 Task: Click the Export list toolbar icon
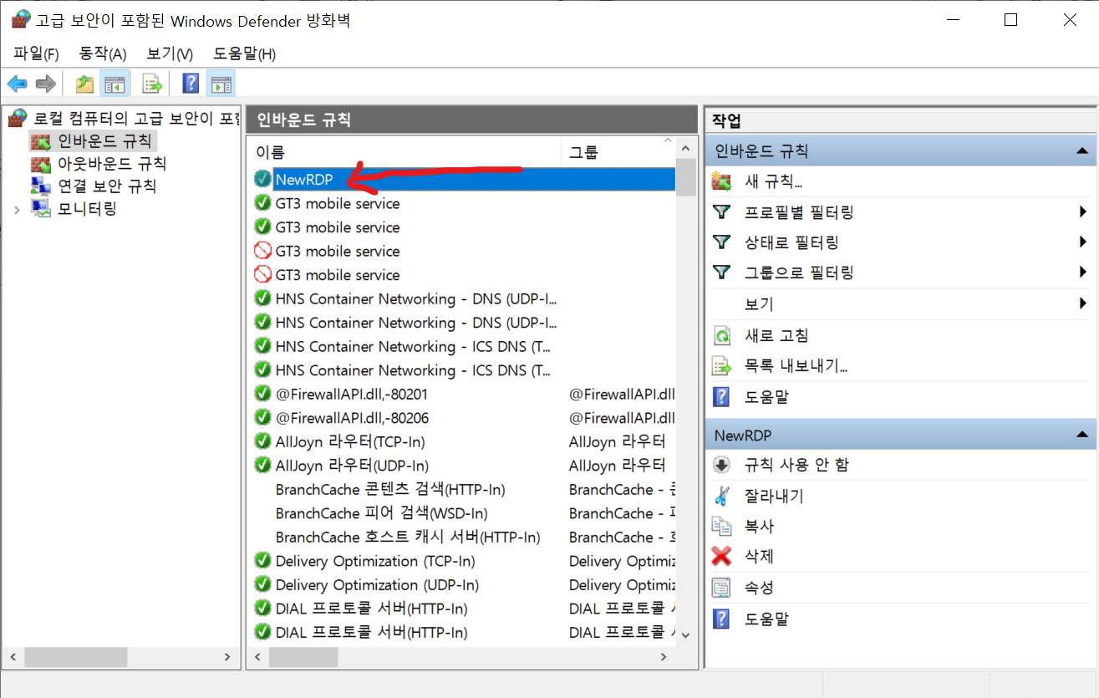click(x=151, y=84)
